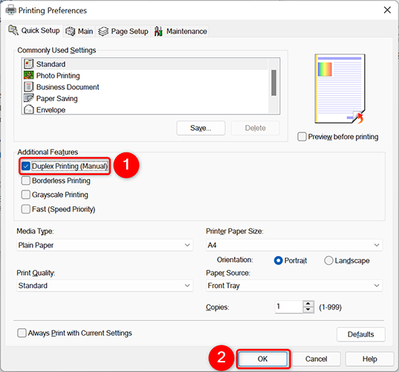Select the Standard profile icon
The width and height of the screenshot is (399, 372).
tap(28, 64)
